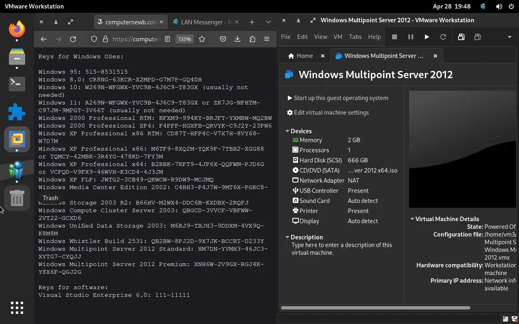This screenshot has height=324, width=519.
Task: Select the Visual Studio Enterprise 6.0 key line
Action: tap(114, 295)
